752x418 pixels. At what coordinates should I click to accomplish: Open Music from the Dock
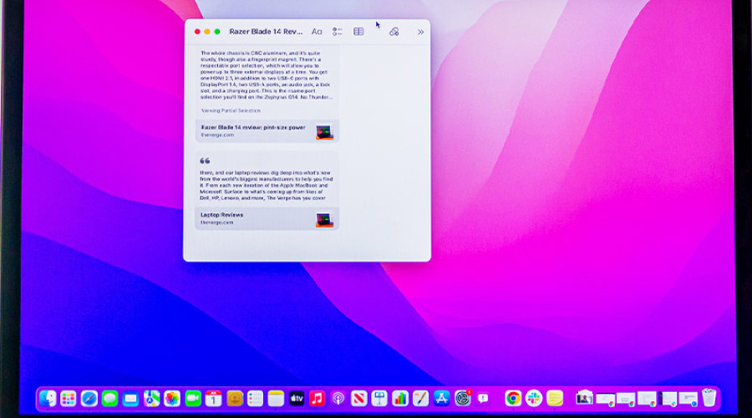pos(317,398)
